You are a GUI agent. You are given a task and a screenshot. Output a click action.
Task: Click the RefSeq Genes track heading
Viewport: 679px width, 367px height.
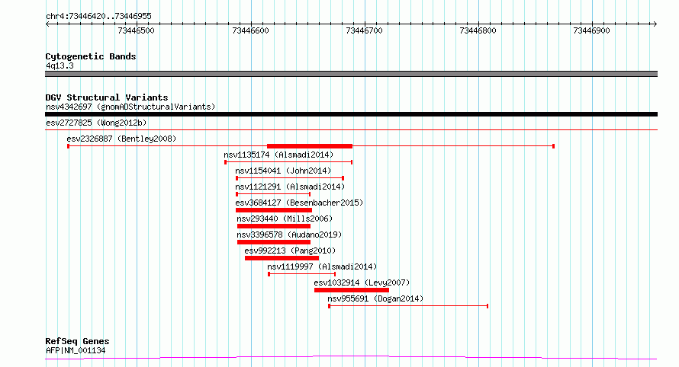78,341
